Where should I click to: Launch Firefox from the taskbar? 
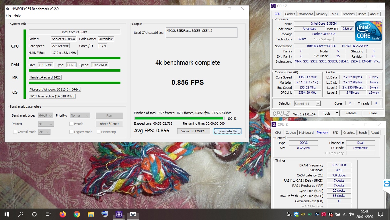[63, 214]
